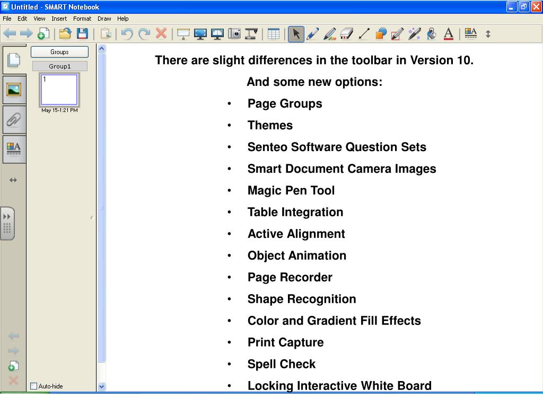Select the Pen tool

coord(313,34)
